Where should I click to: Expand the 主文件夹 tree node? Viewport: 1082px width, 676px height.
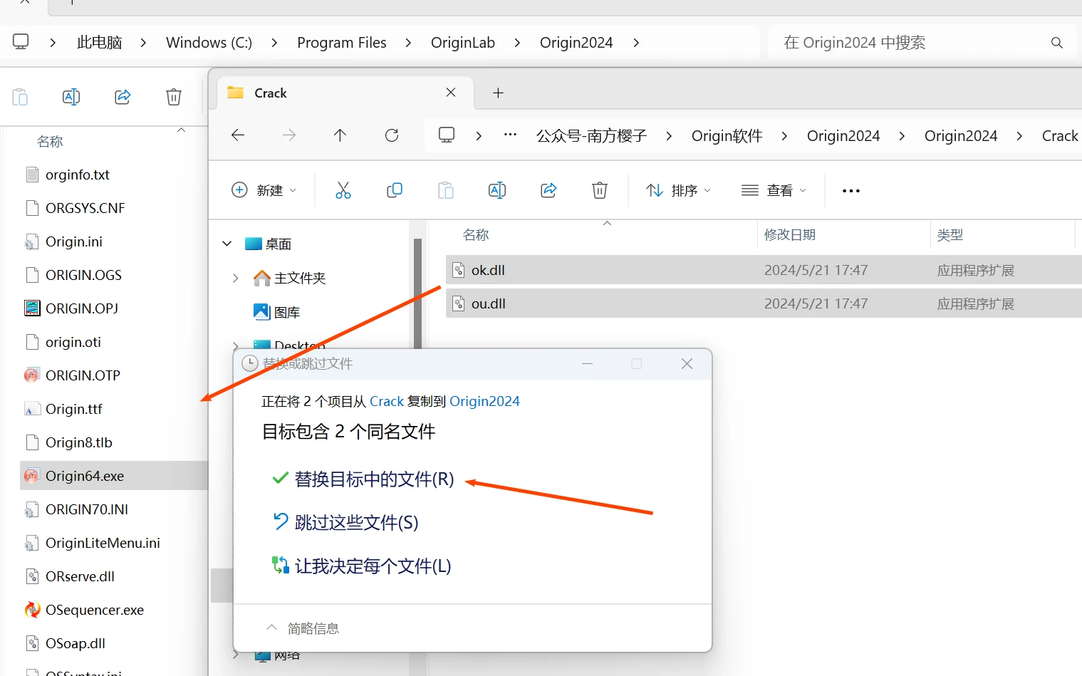coord(236,278)
